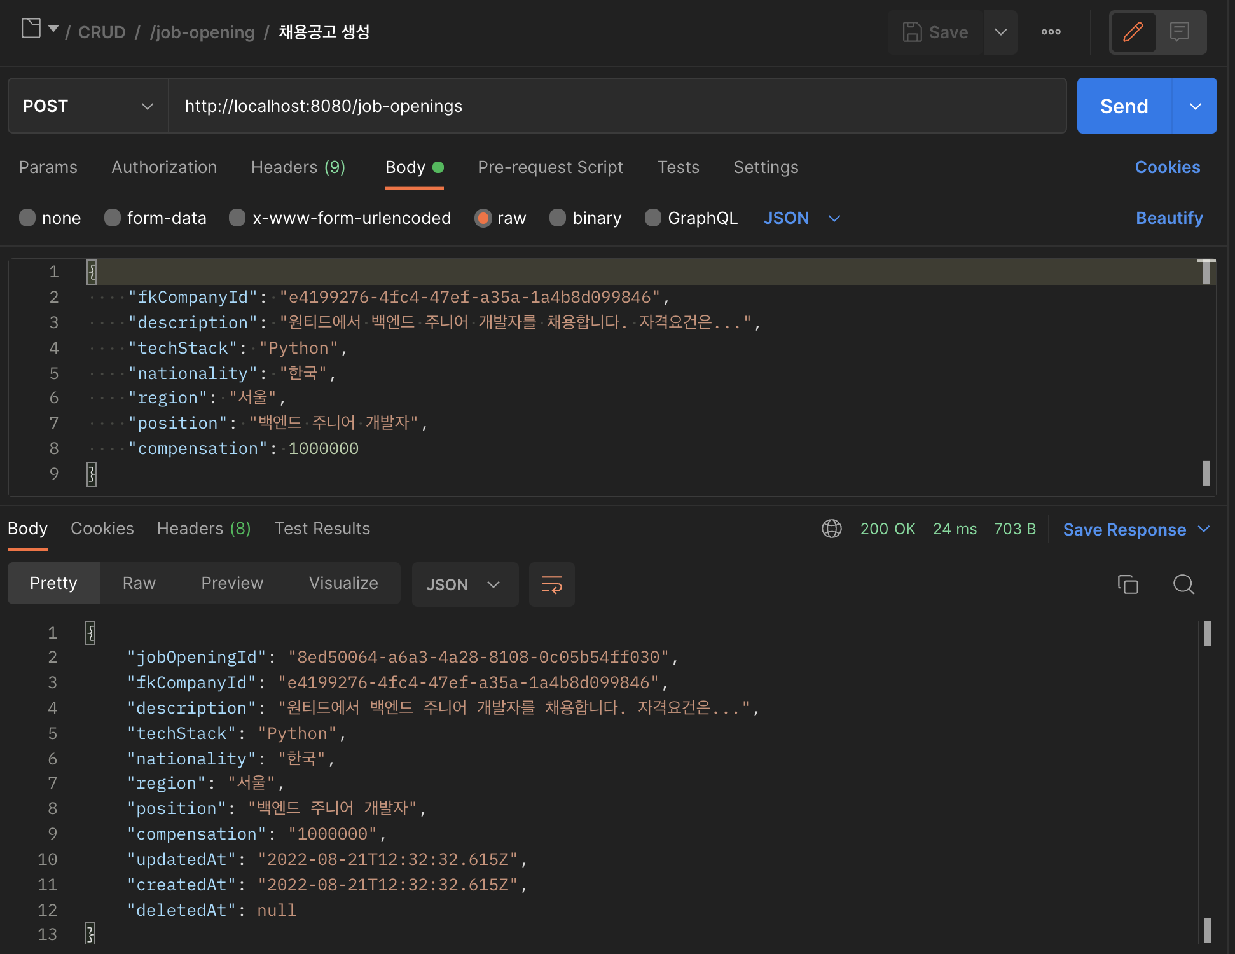Open the breadcrumb dropdown arrow next to the request icon
1235x954 pixels.
[x=53, y=29]
